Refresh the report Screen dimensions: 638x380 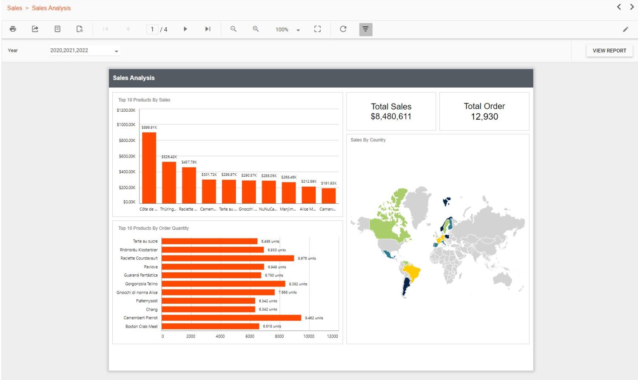(x=343, y=29)
